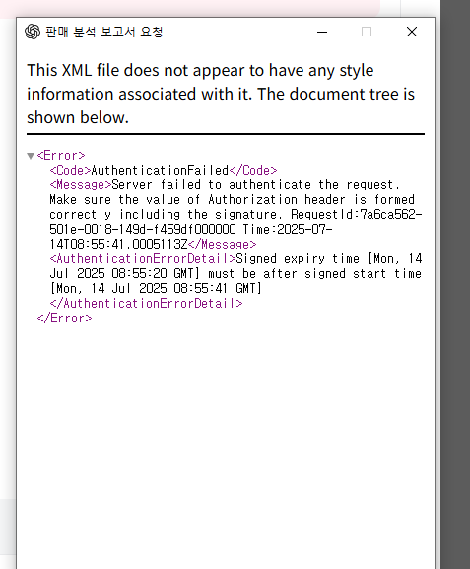Click the ChatGPT logo icon in title bar
The width and height of the screenshot is (470, 569).
click(x=33, y=32)
